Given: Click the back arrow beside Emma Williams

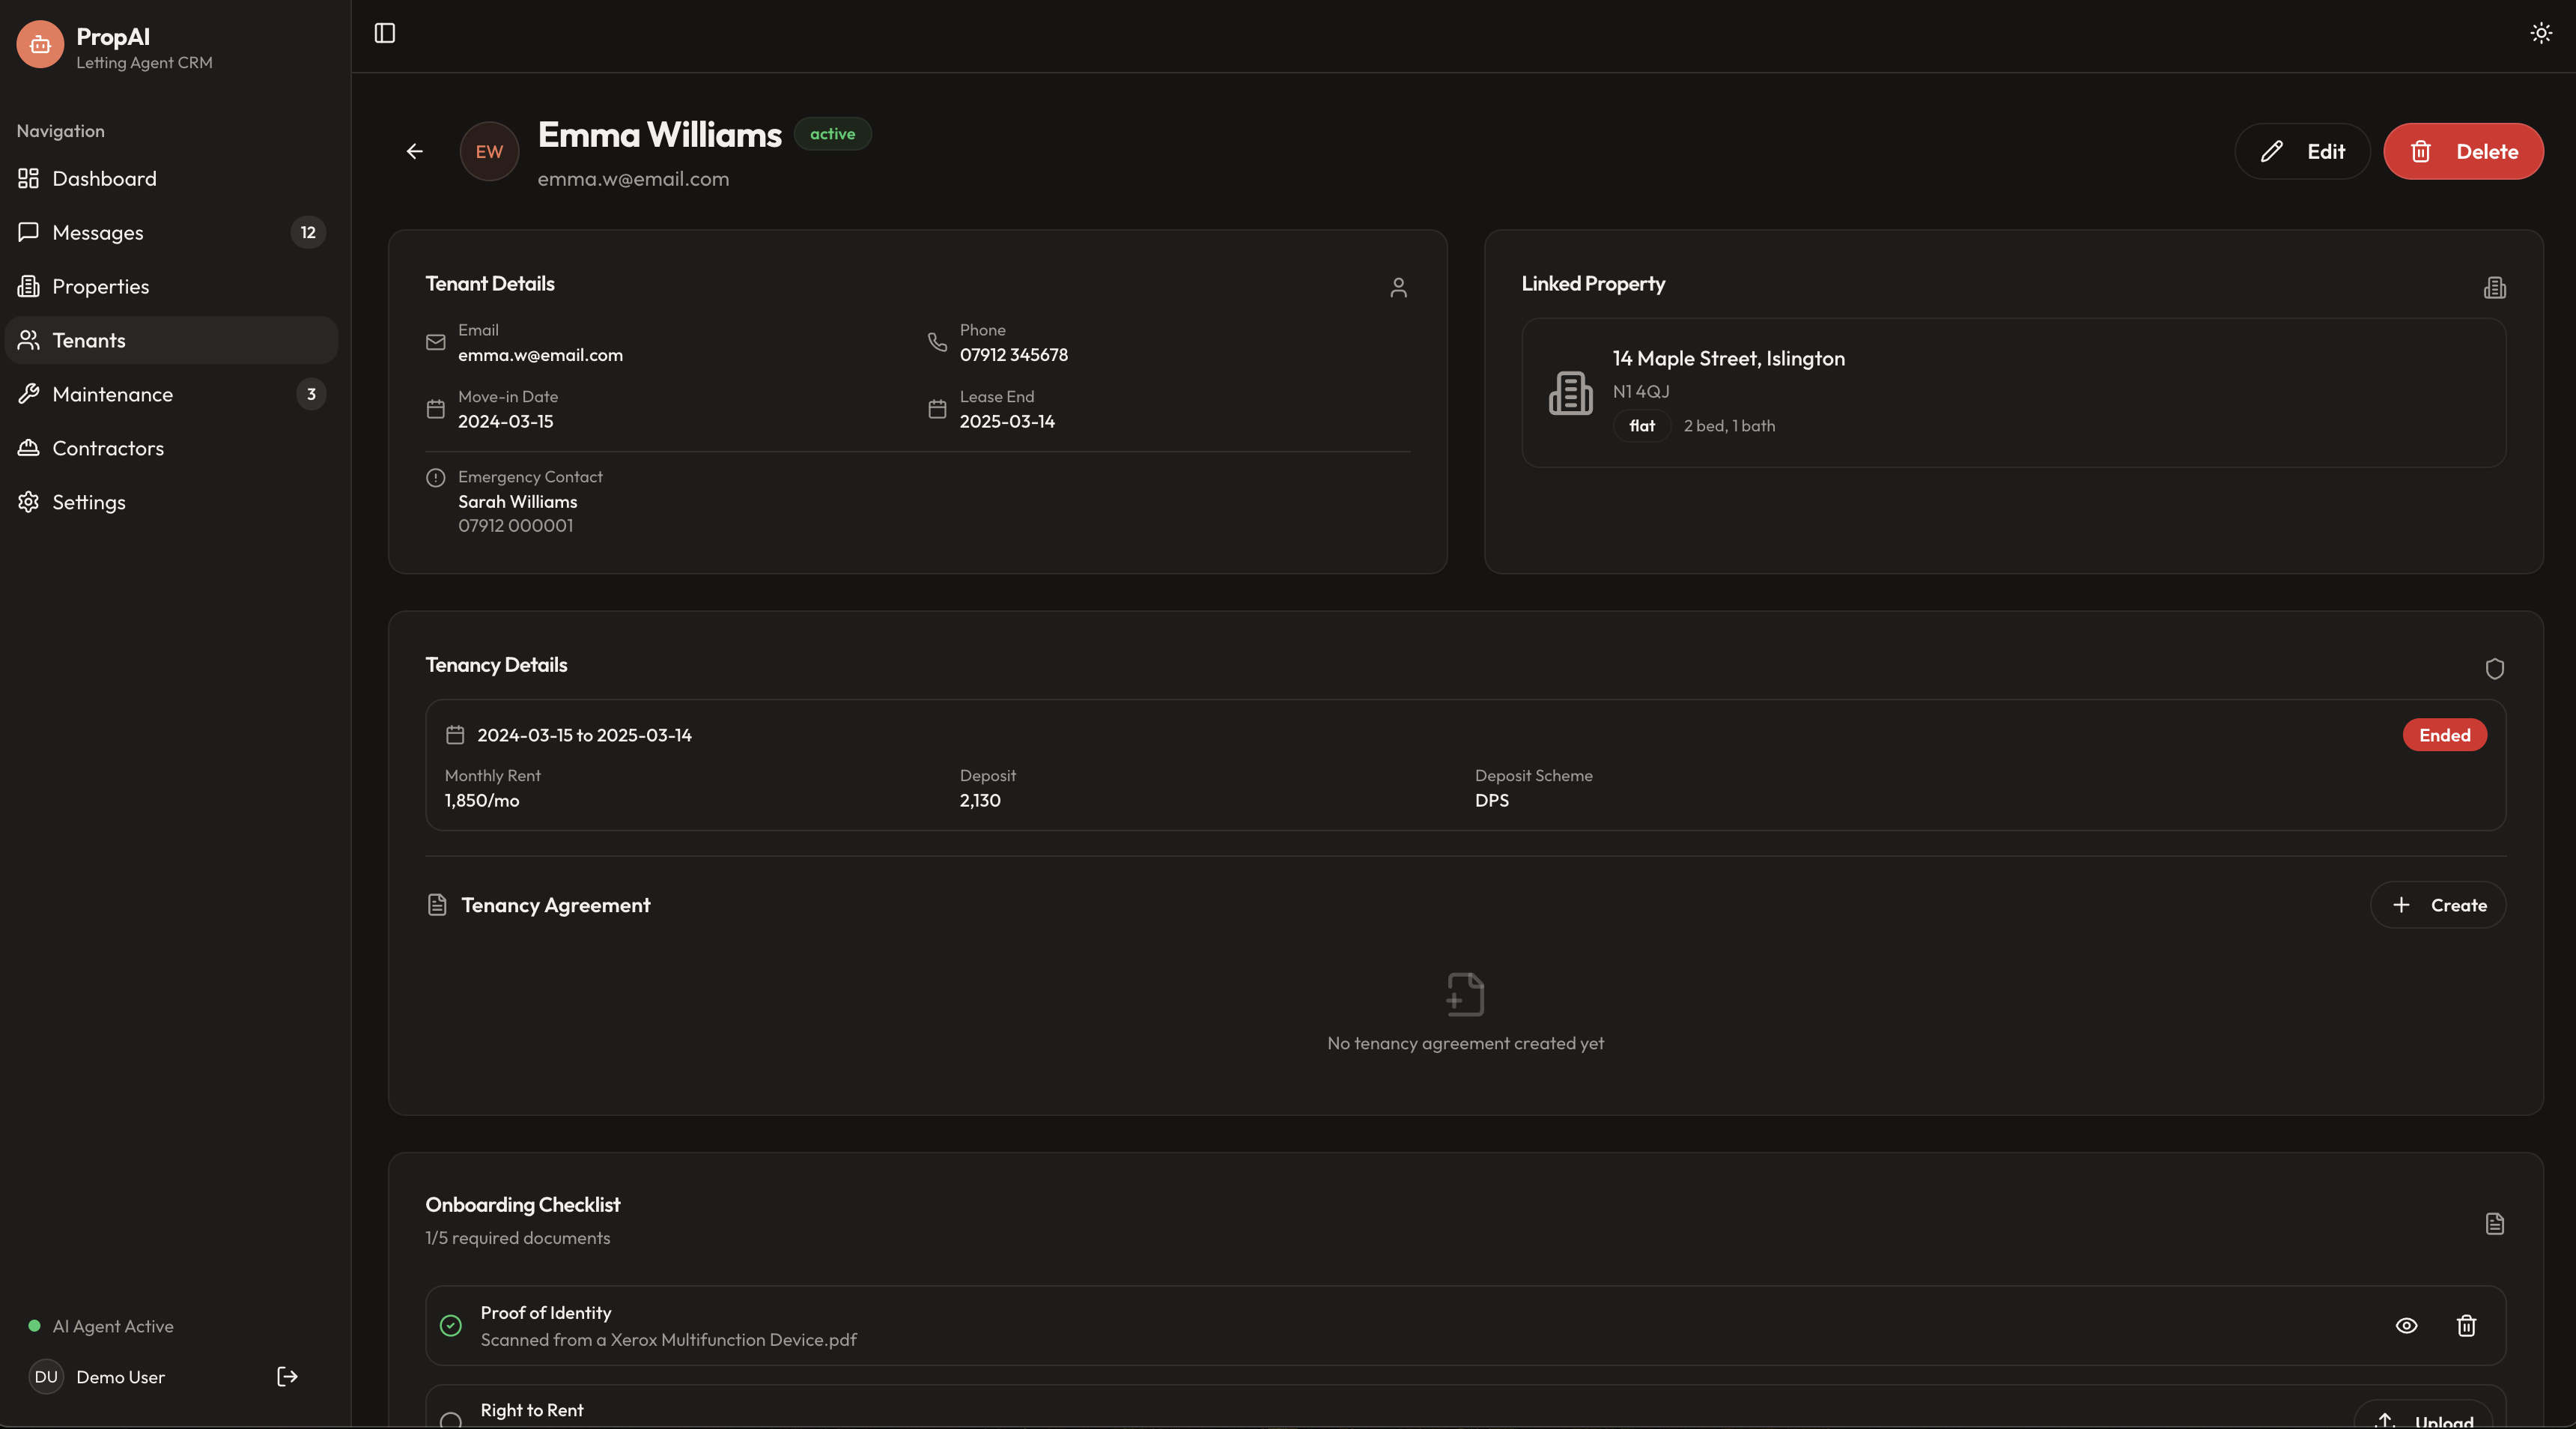Looking at the screenshot, I should point(415,151).
